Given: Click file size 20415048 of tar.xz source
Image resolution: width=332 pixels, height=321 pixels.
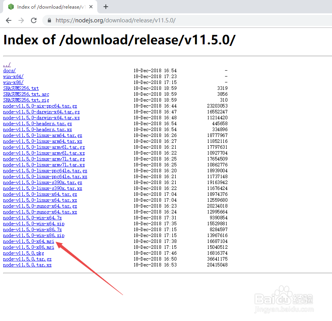Looking at the screenshot, I should coord(217,265).
